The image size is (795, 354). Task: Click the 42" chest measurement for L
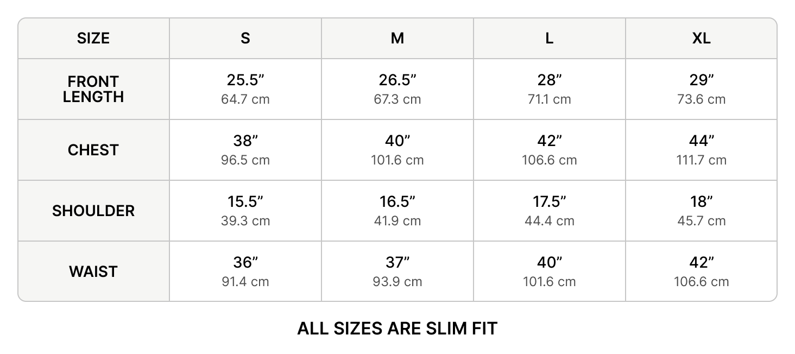coord(550,141)
